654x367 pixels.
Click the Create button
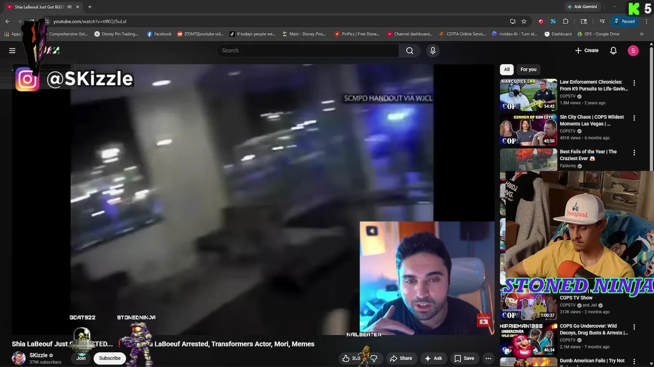[x=587, y=50]
